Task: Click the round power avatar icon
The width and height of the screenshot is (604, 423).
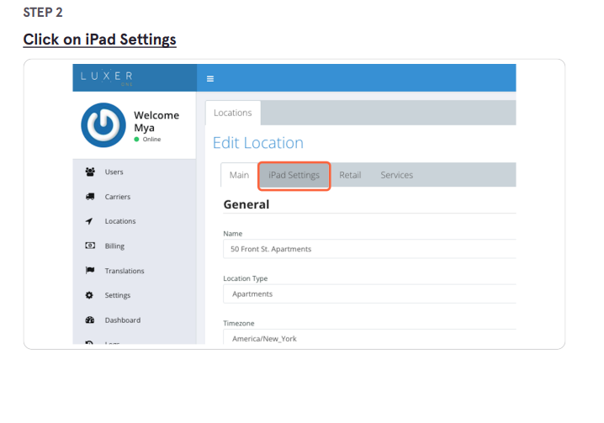Action: [103, 124]
